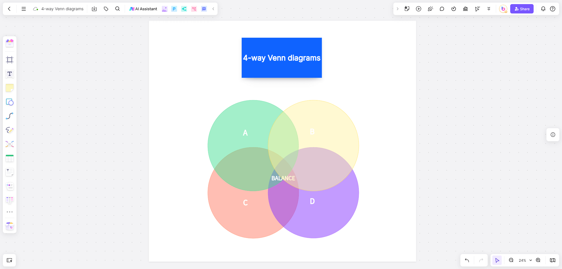
Task: Zoom out with the minus magnifier
Action: (511, 260)
